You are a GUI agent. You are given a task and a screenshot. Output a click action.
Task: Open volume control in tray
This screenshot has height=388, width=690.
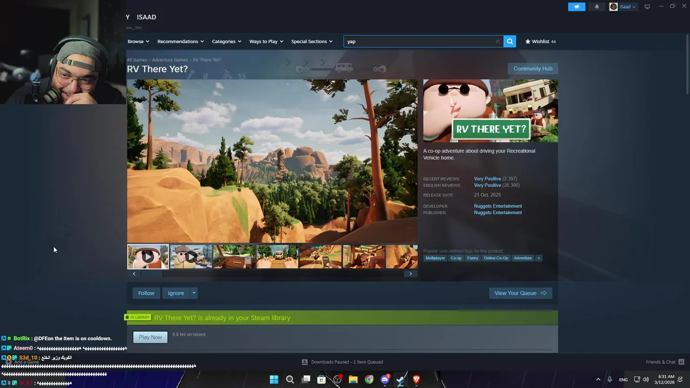646,379
